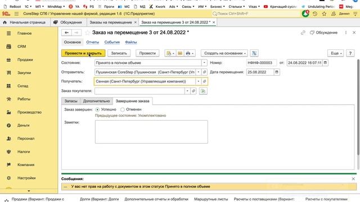The image size is (360, 202).
Task: Click the vertical scrollbar of the form
Action: click(358, 108)
